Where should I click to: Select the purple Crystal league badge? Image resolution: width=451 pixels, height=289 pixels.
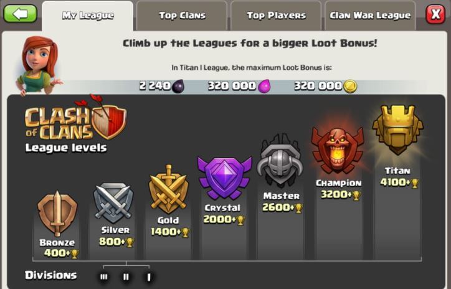(x=224, y=178)
